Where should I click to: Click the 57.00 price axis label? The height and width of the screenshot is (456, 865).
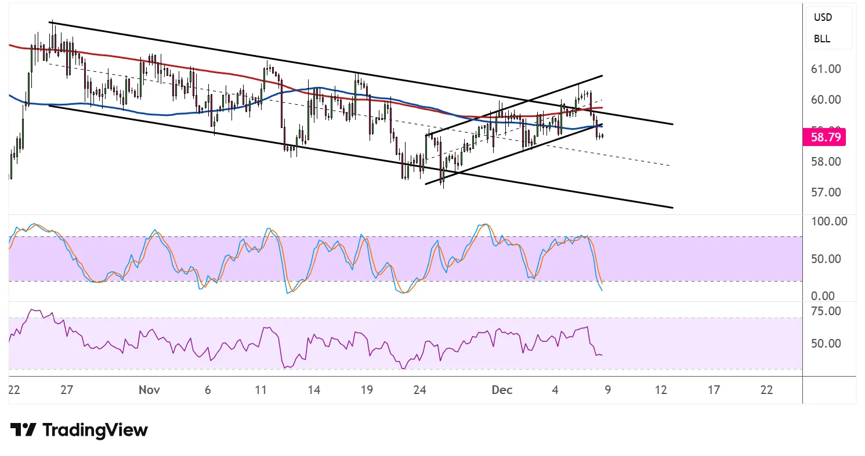coord(826,192)
